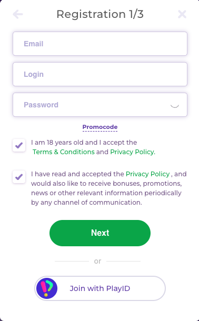Toggle the bonuses and promotions consent checkbox
199x321 pixels.
19,177
